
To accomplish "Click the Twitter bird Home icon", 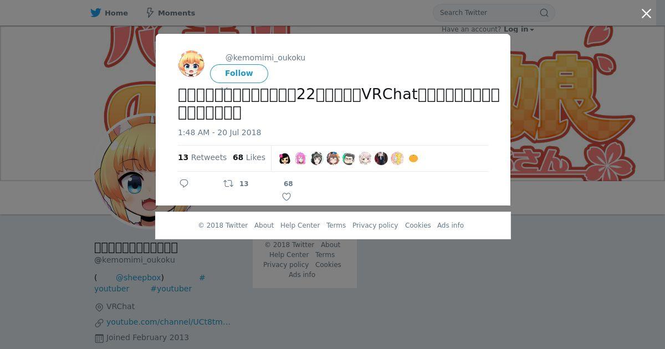I will (x=96, y=13).
